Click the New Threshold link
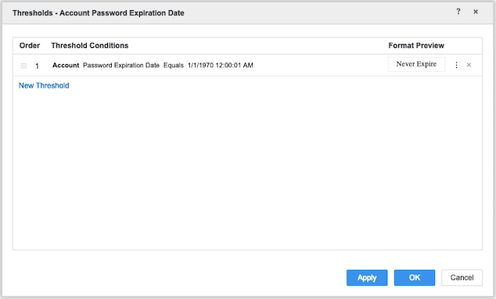The width and height of the screenshot is (496, 299). click(x=44, y=85)
